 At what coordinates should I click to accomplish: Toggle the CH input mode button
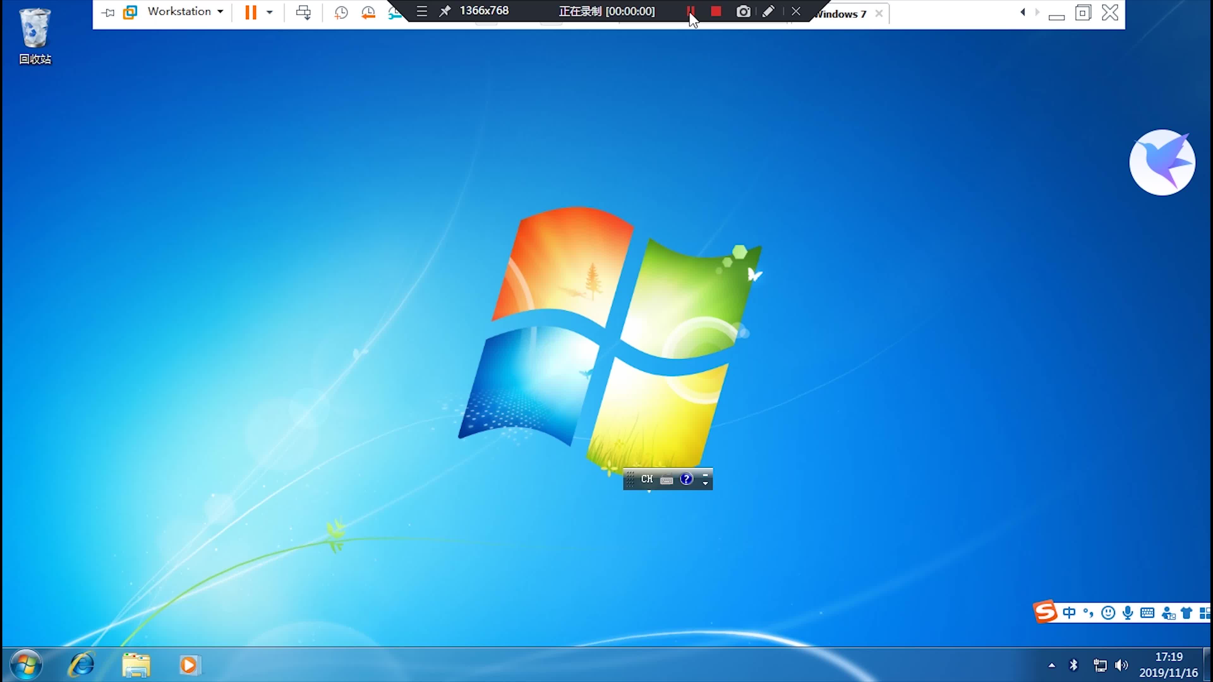pos(647,478)
